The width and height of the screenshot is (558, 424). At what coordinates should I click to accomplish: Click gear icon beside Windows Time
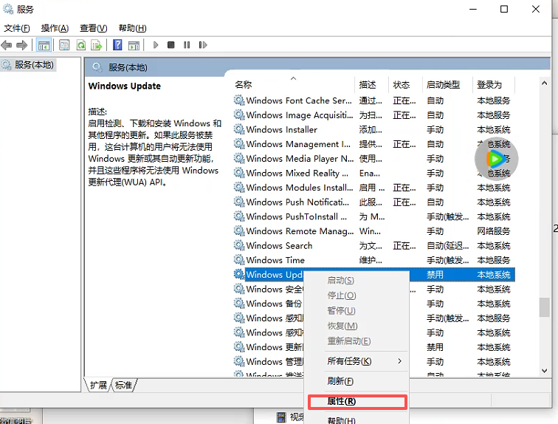pos(239,259)
